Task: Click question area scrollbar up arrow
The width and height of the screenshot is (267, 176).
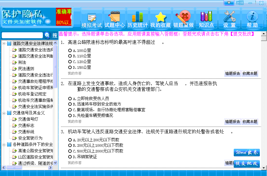Action: pyautogui.click(x=264, y=34)
